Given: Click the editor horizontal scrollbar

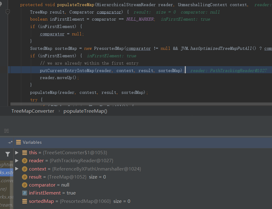Looking at the screenshot, I should [139, 104].
